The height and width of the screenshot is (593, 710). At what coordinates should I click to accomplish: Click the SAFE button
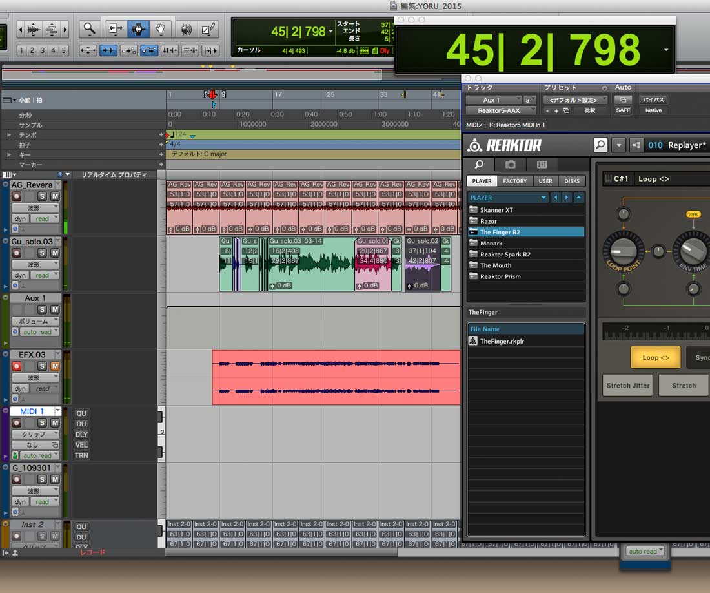click(623, 110)
